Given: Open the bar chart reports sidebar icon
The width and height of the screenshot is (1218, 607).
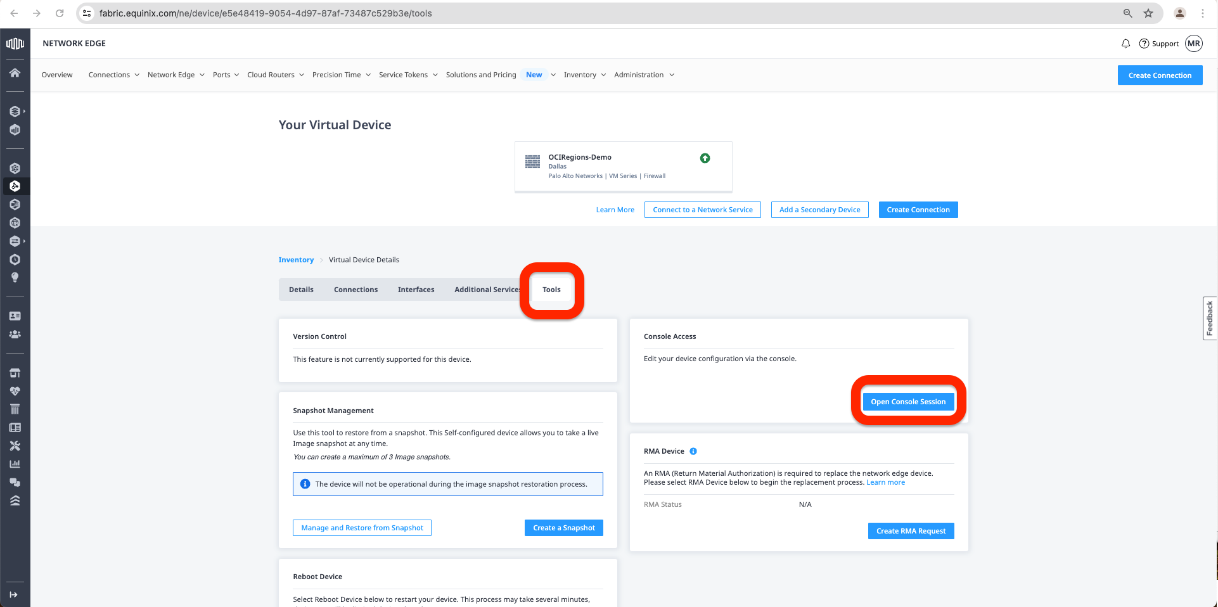Looking at the screenshot, I should coord(15,464).
